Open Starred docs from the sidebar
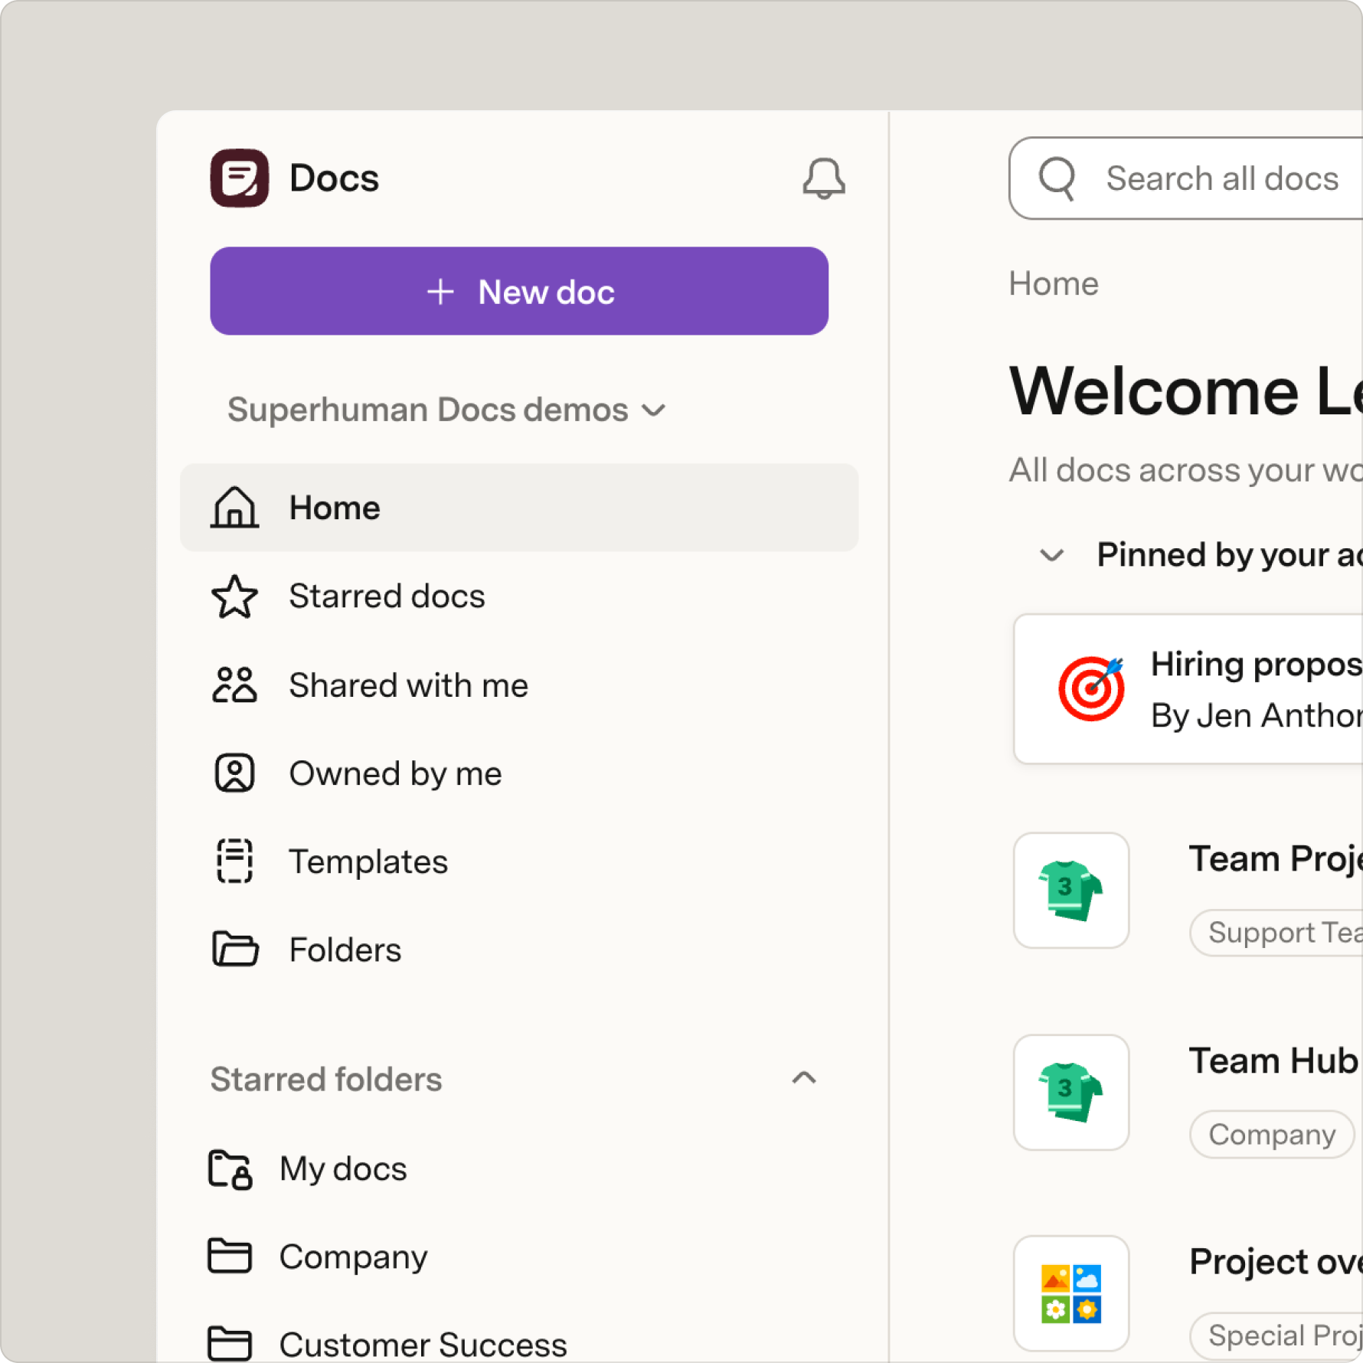Image resolution: width=1363 pixels, height=1363 pixels. [x=387, y=597]
